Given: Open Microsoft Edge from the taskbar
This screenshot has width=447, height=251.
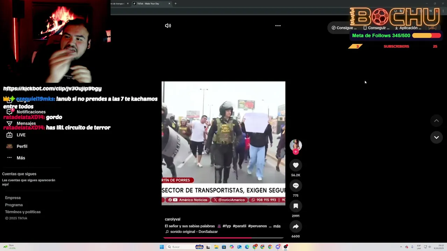Looking at the screenshot, I should [x=247, y=247].
